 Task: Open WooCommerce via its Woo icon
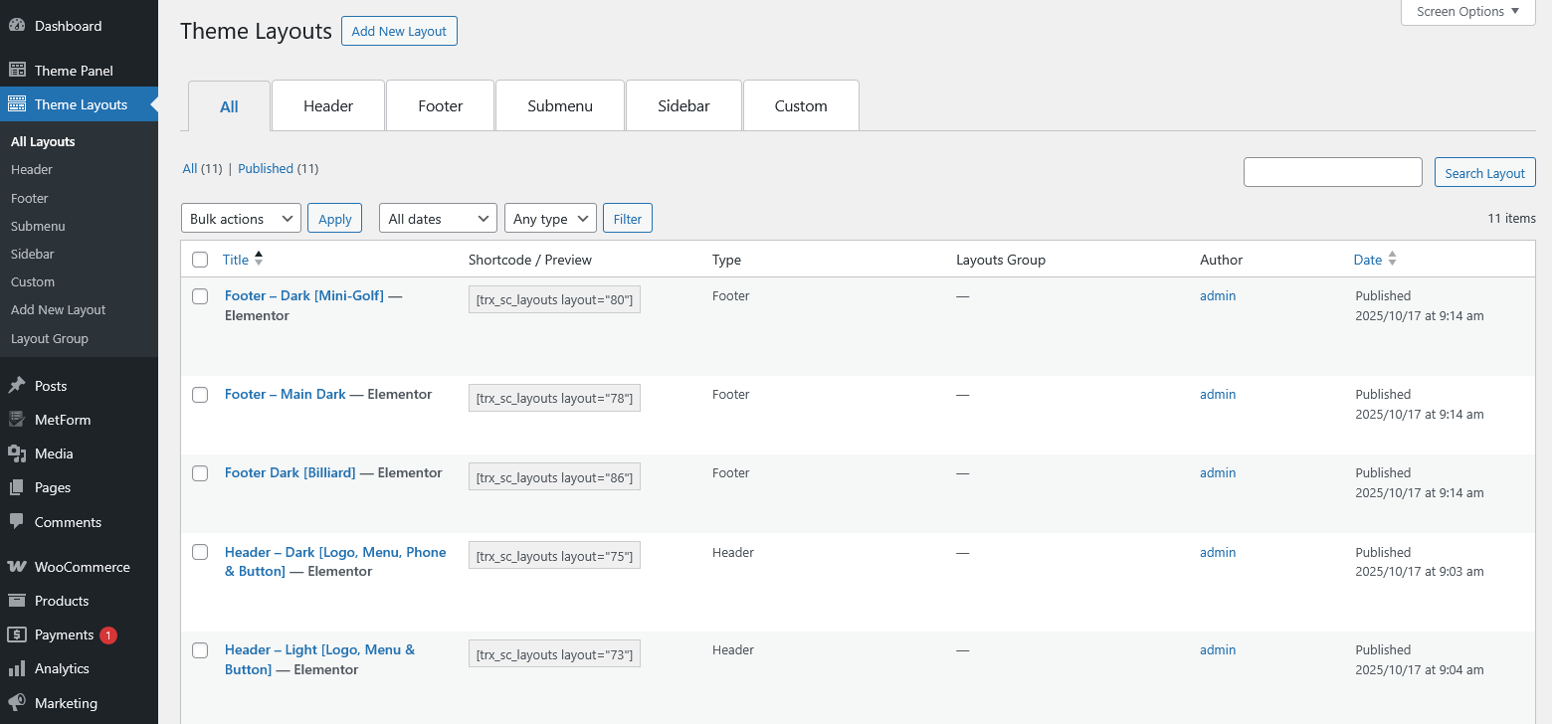17,567
